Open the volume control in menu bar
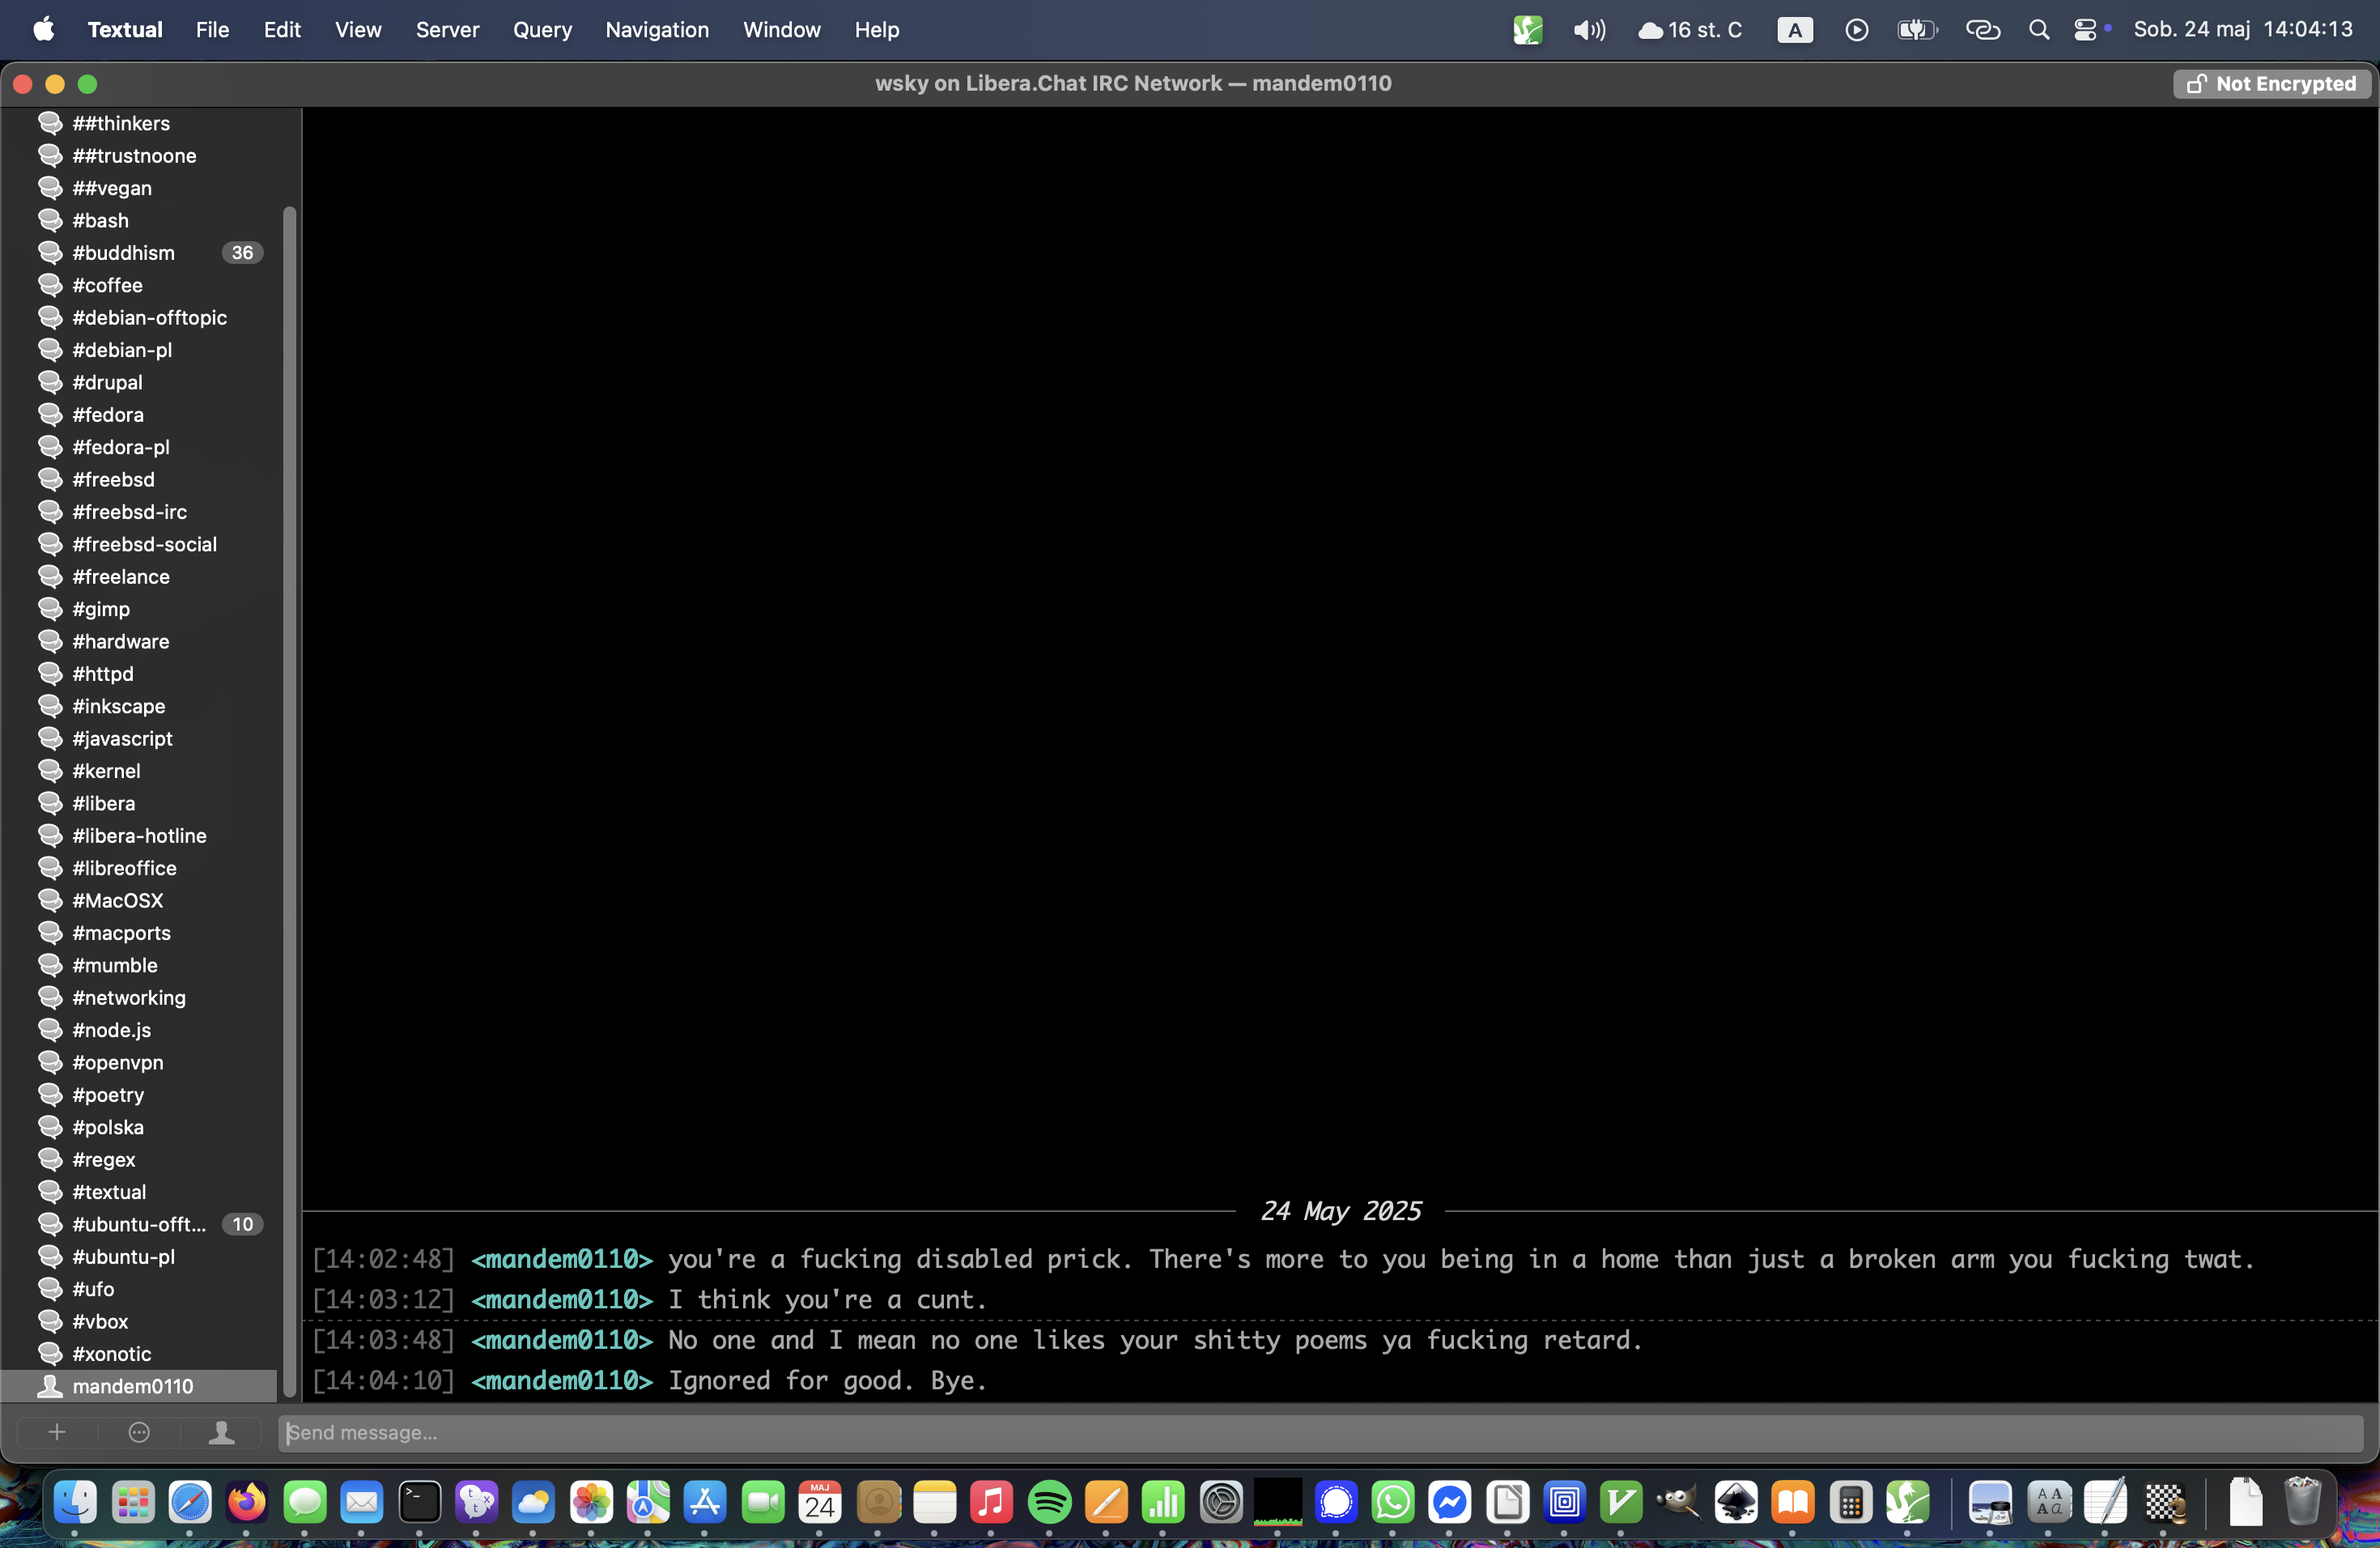This screenshot has width=2380, height=1548. (x=1588, y=30)
